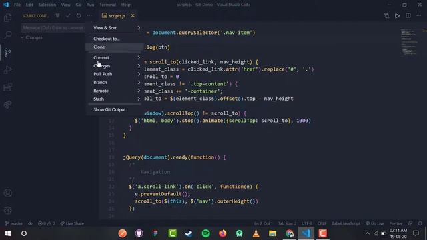
Task: Click the master branch in status bar
Action: (x=14, y=223)
